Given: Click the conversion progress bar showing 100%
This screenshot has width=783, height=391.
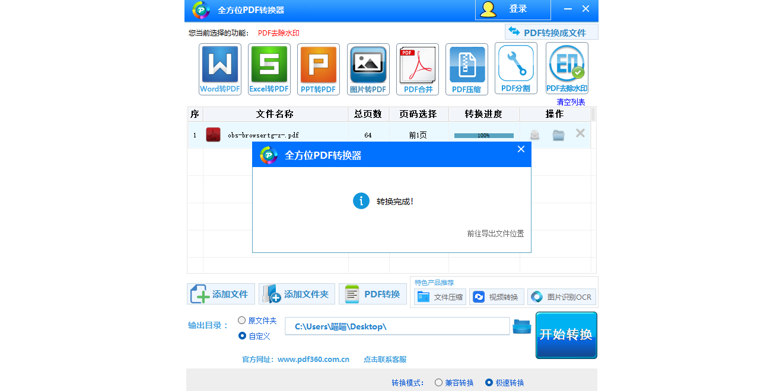Looking at the screenshot, I should point(483,134).
